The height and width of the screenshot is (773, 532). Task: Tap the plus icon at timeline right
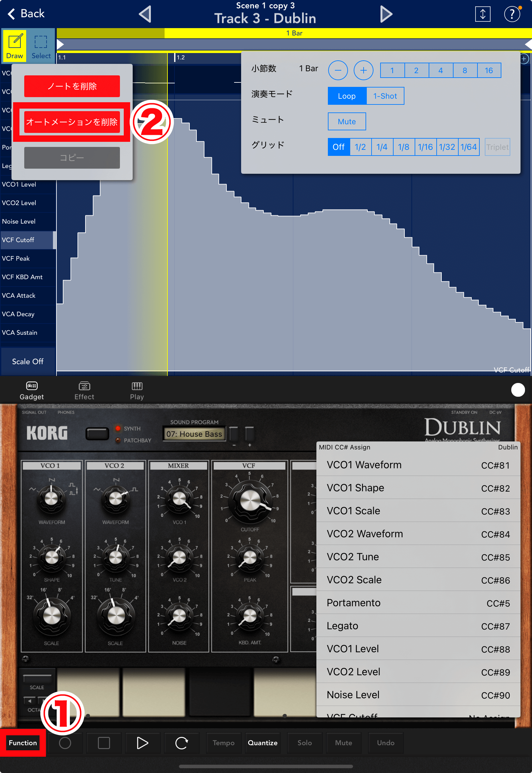(x=524, y=59)
